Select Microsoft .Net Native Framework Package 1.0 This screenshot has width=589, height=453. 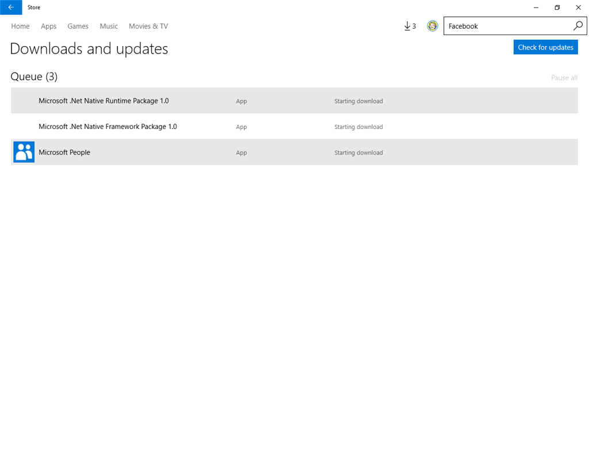(x=294, y=126)
